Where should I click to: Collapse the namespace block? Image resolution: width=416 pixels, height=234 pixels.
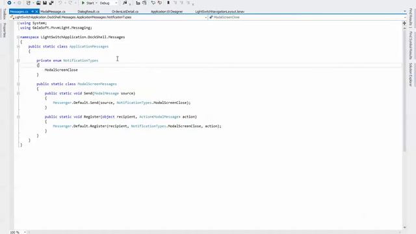coord(18,37)
